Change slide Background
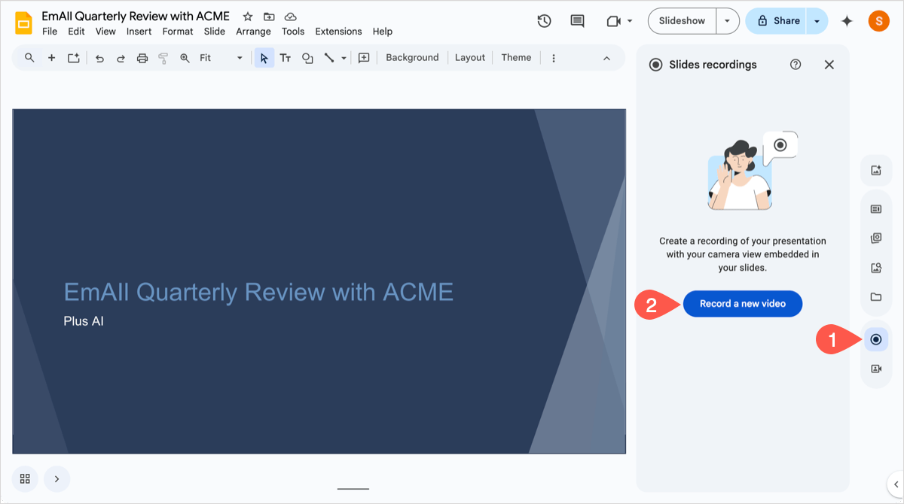 tap(412, 58)
